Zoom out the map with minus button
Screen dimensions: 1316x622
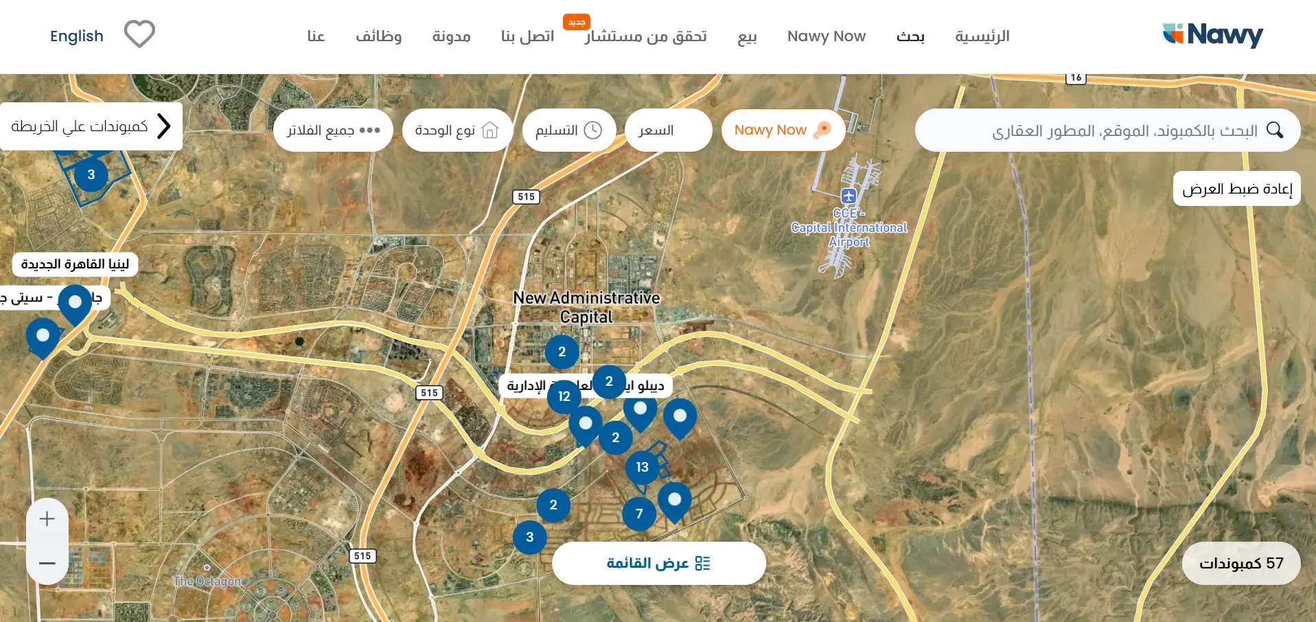(47, 563)
